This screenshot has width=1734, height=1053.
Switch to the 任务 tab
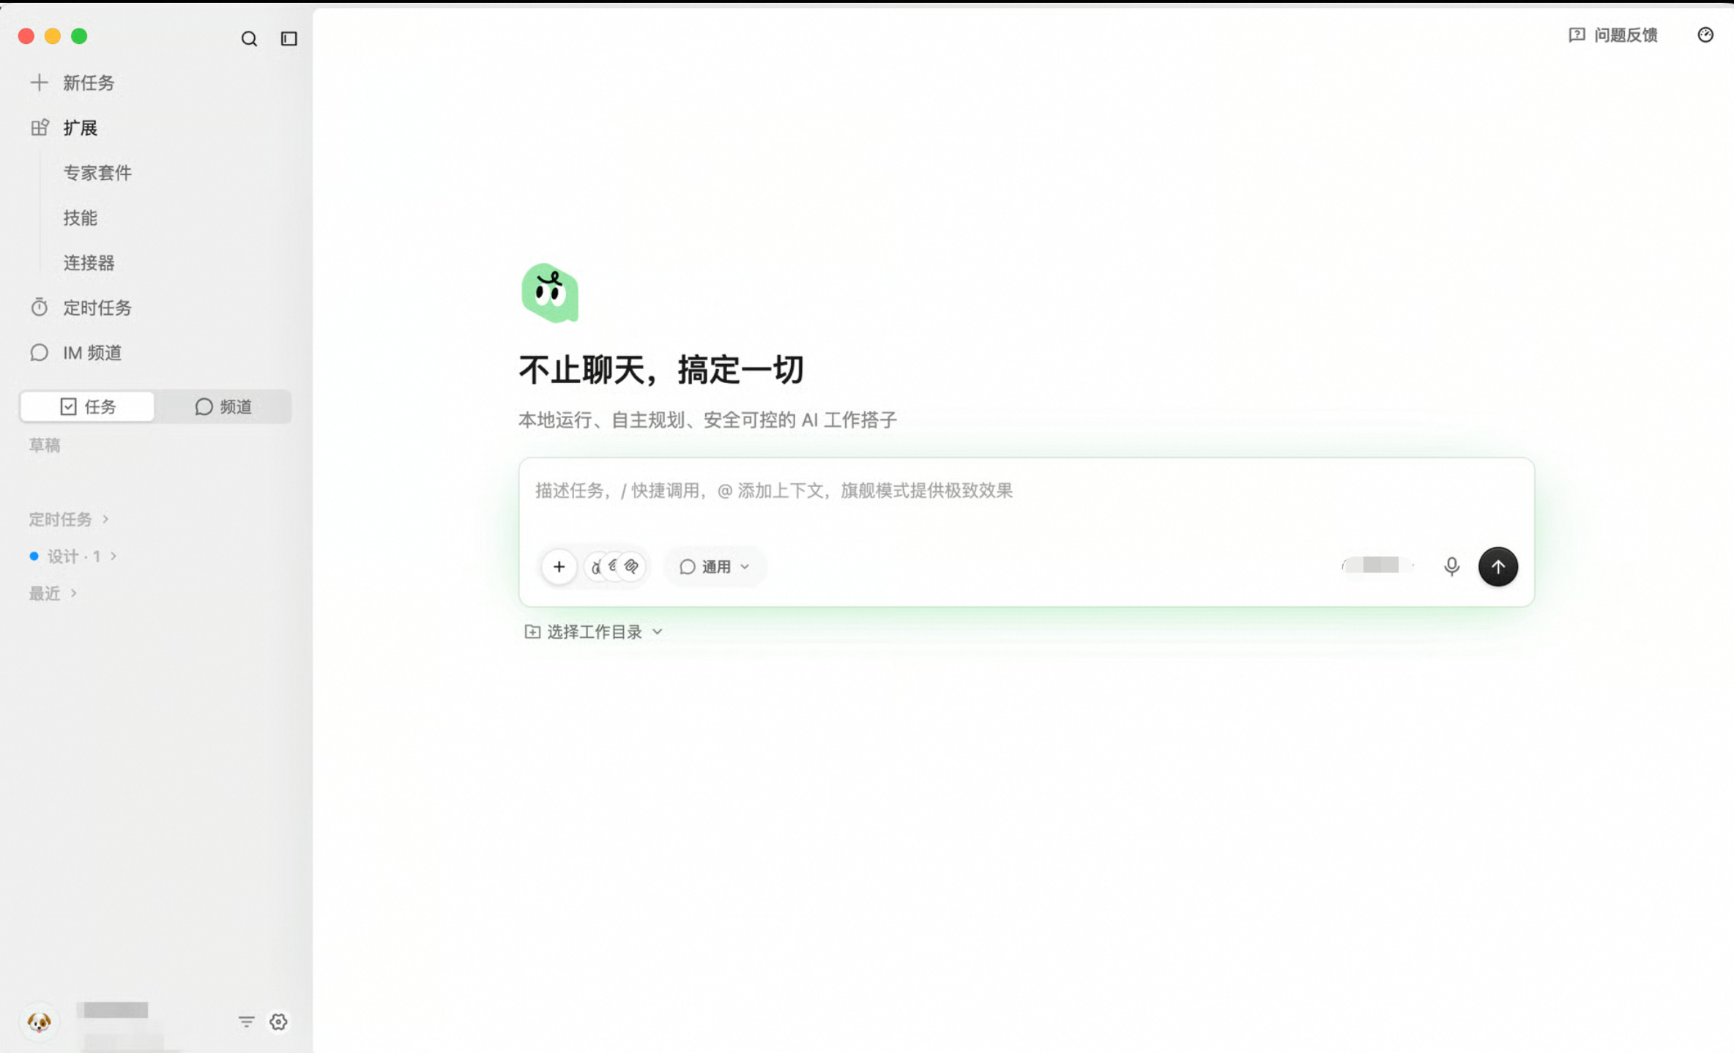(x=88, y=406)
